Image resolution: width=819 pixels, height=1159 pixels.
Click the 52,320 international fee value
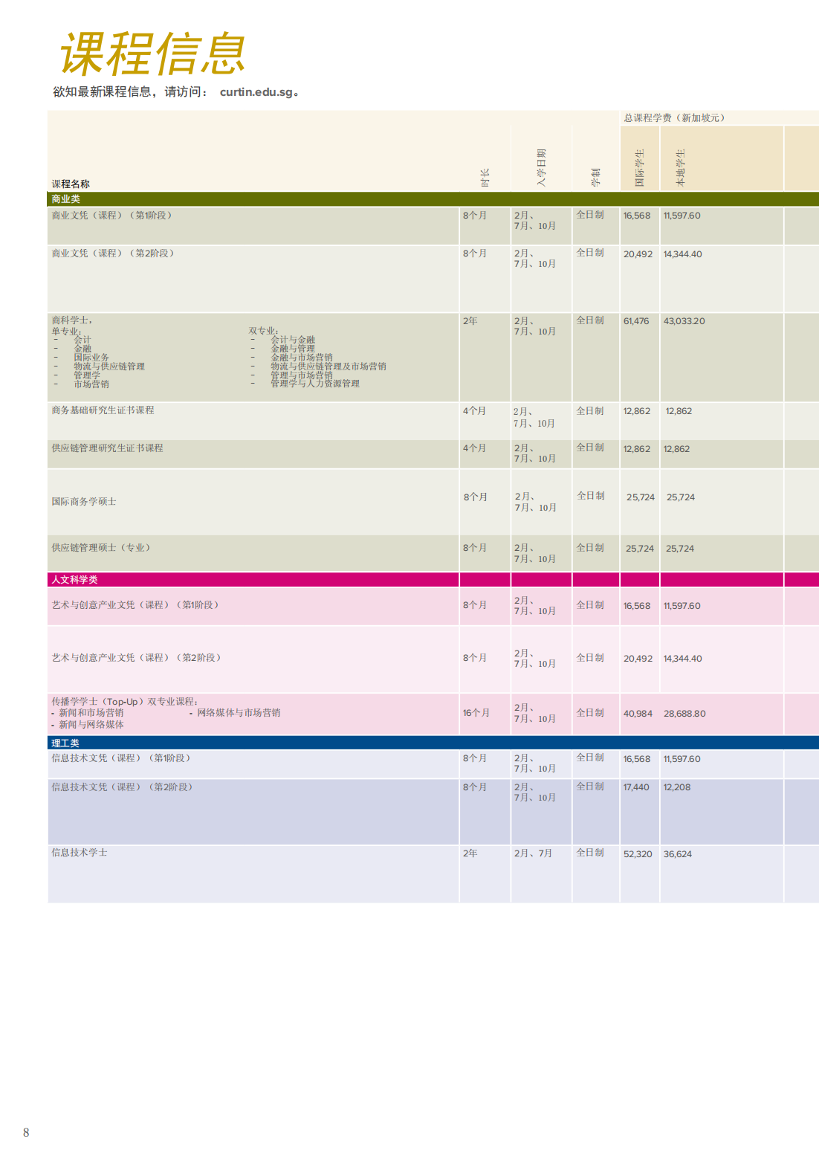pyautogui.click(x=638, y=854)
